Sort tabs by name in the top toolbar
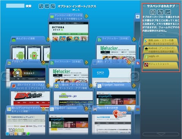The height and width of the screenshot is (139, 182). tap(41, 6)
